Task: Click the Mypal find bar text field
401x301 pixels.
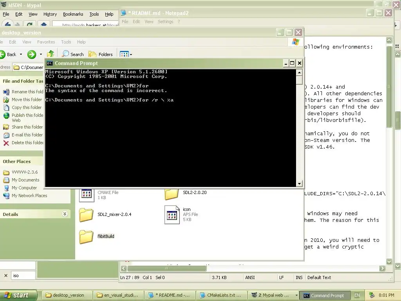Action: coord(23,276)
